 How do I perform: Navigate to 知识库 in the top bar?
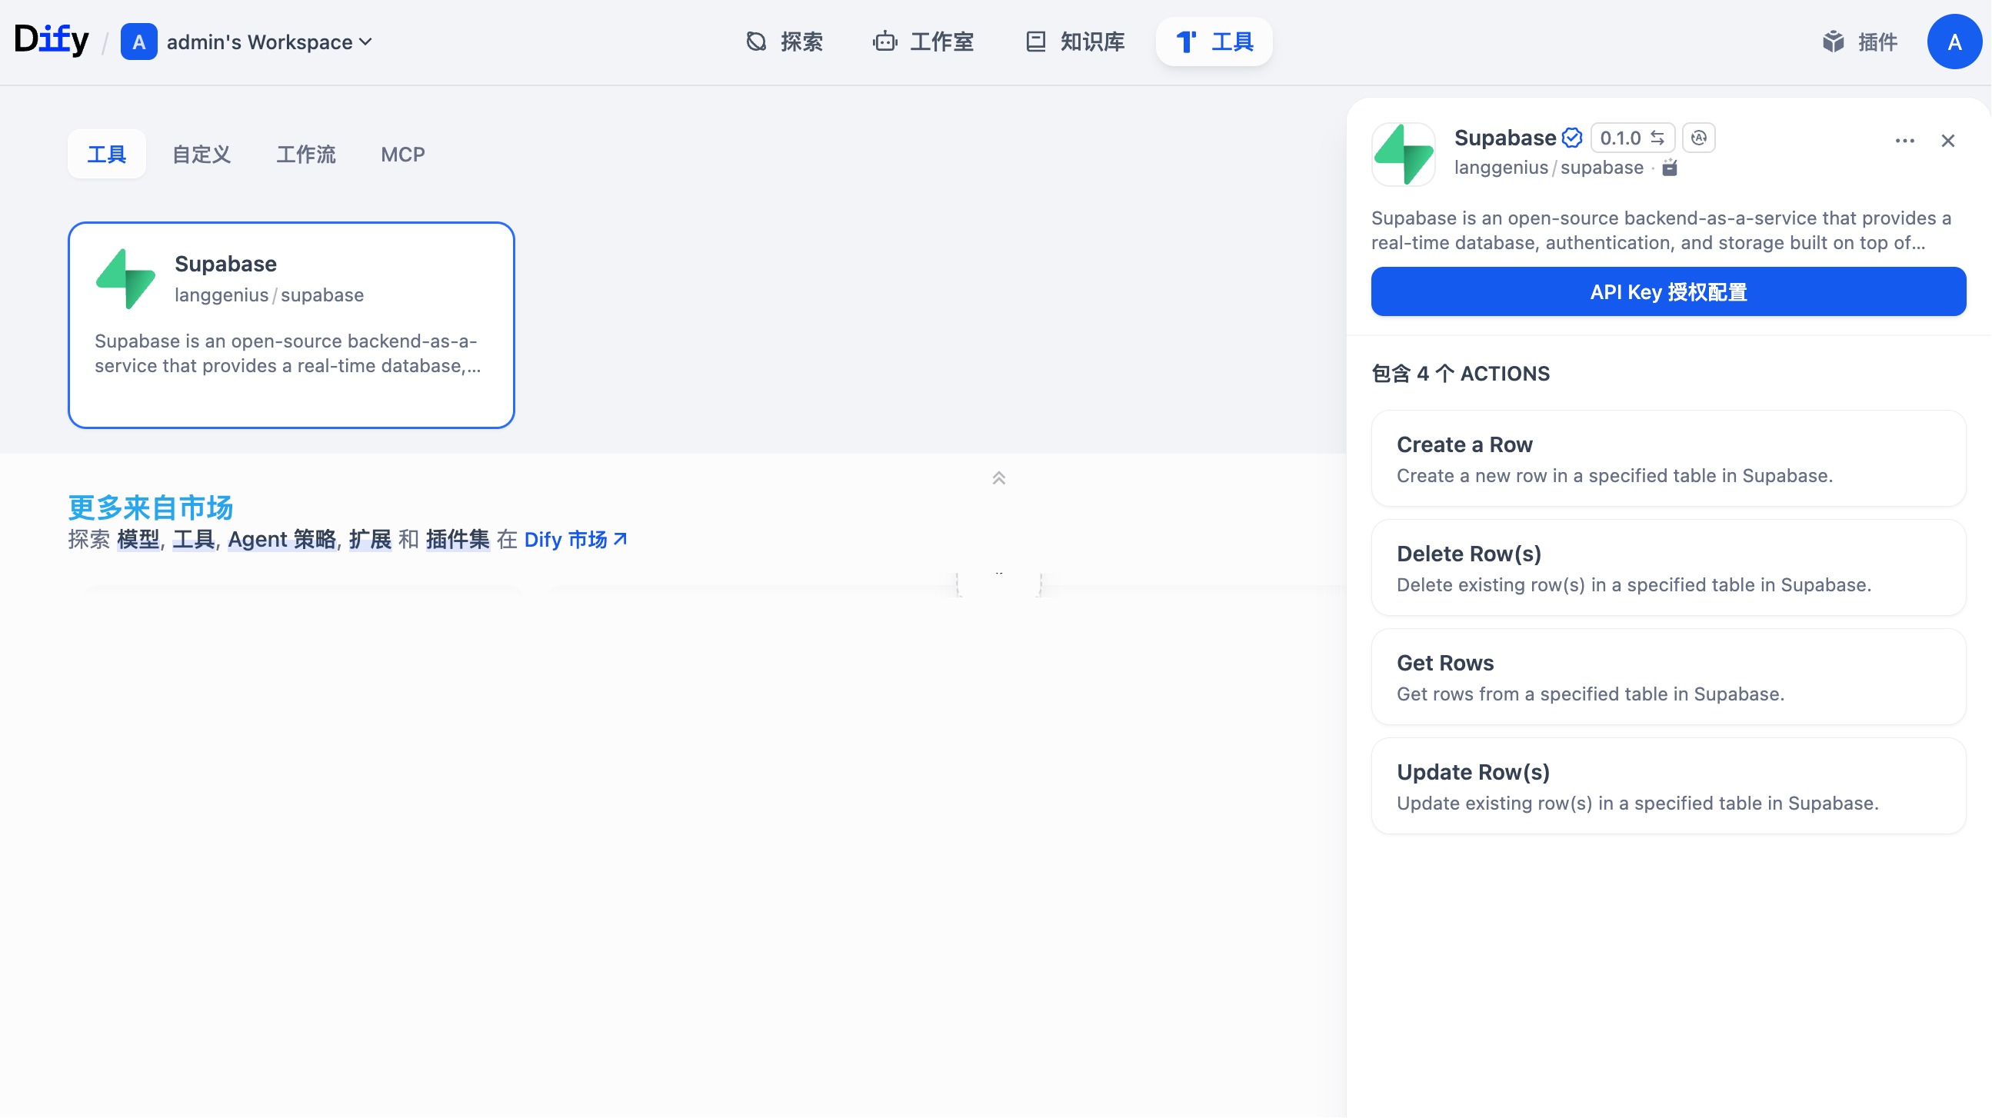point(1075,42)
